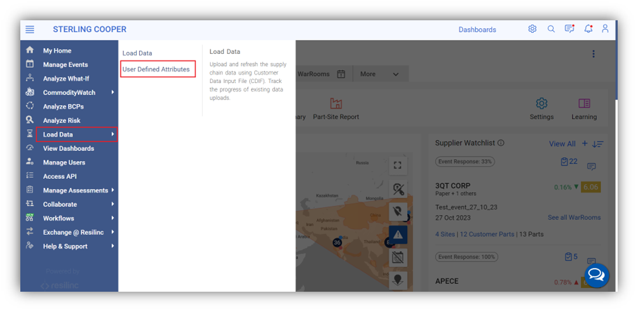Click See all WarRooms link

574,218
